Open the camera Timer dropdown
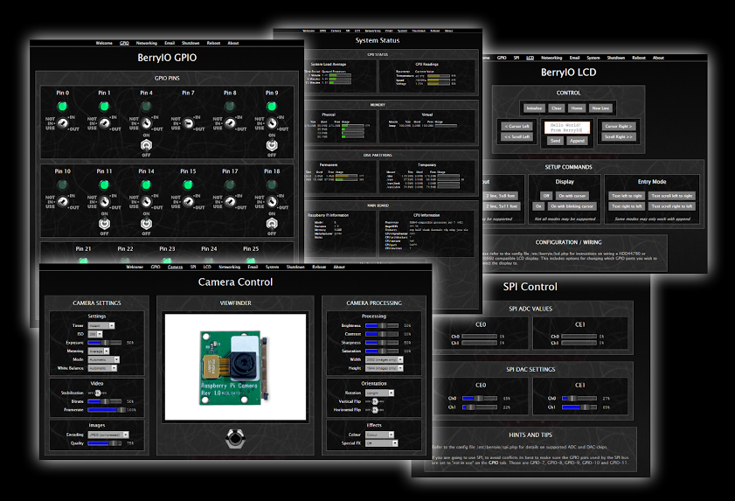Viewport: 735px width, 501px height. 101,324
